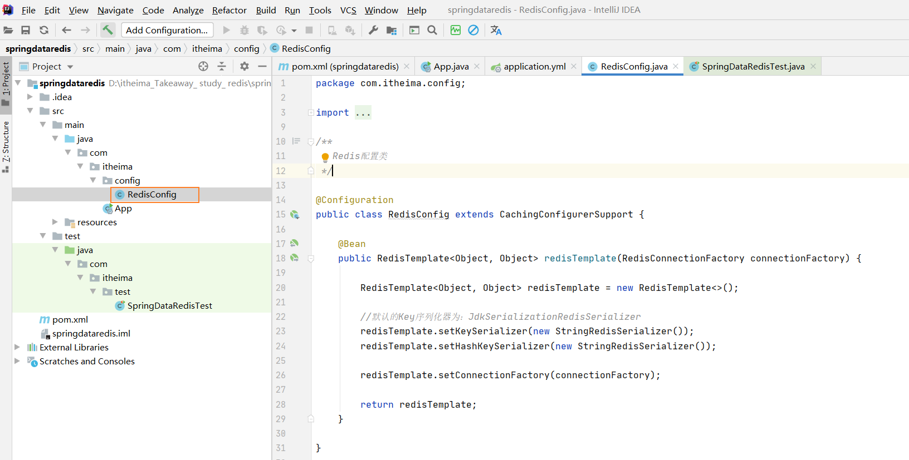Toggle the Z: Structure side tool window
909x460 pixels.
point(6,147)
